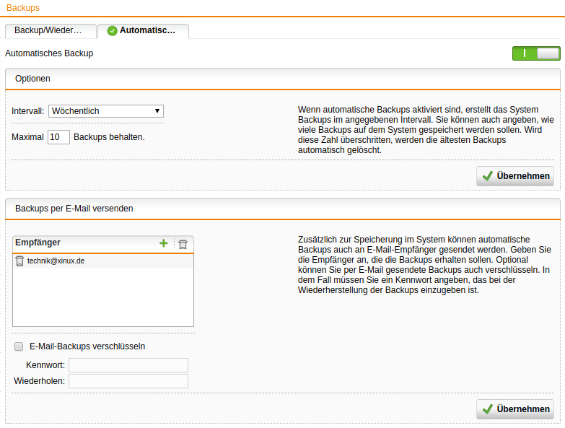Open the Intervall dropdown
Screen dimensions: 565x428
click(x=106, y=111)
